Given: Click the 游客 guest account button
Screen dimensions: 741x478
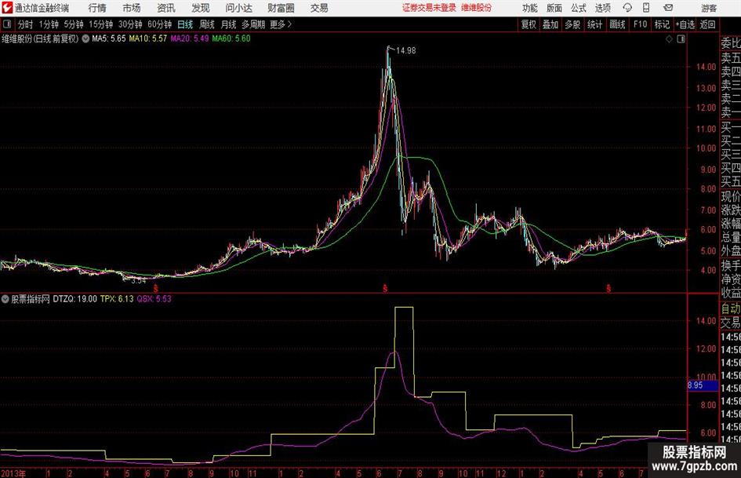Looking at the screenshot, I should click(709, 8).
